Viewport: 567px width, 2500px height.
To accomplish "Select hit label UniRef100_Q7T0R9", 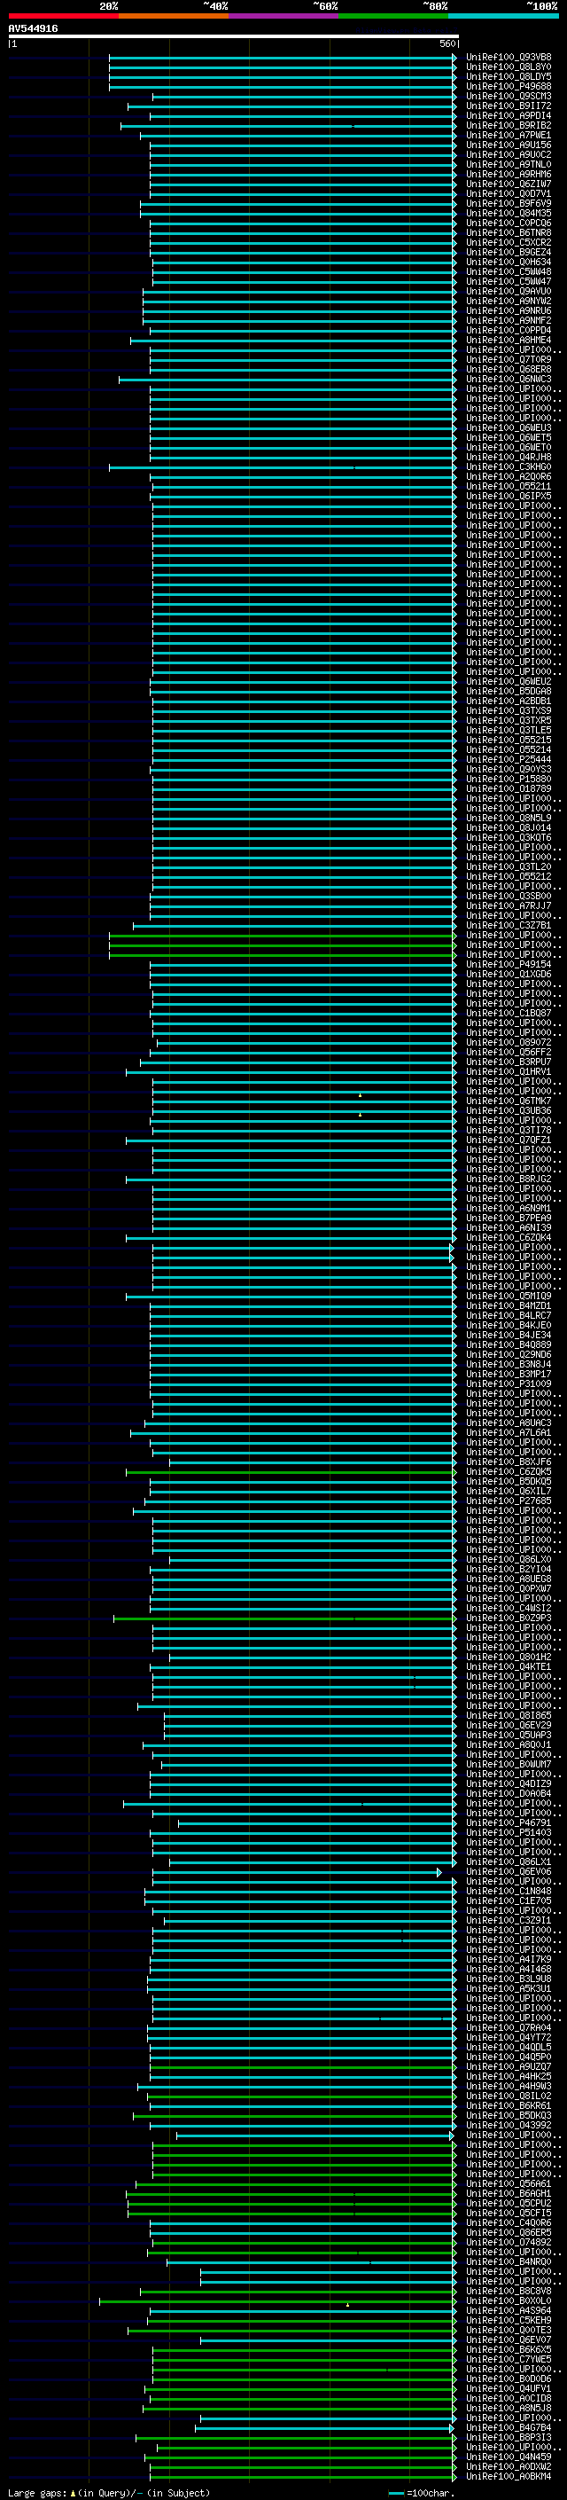I will pos(508,359).
